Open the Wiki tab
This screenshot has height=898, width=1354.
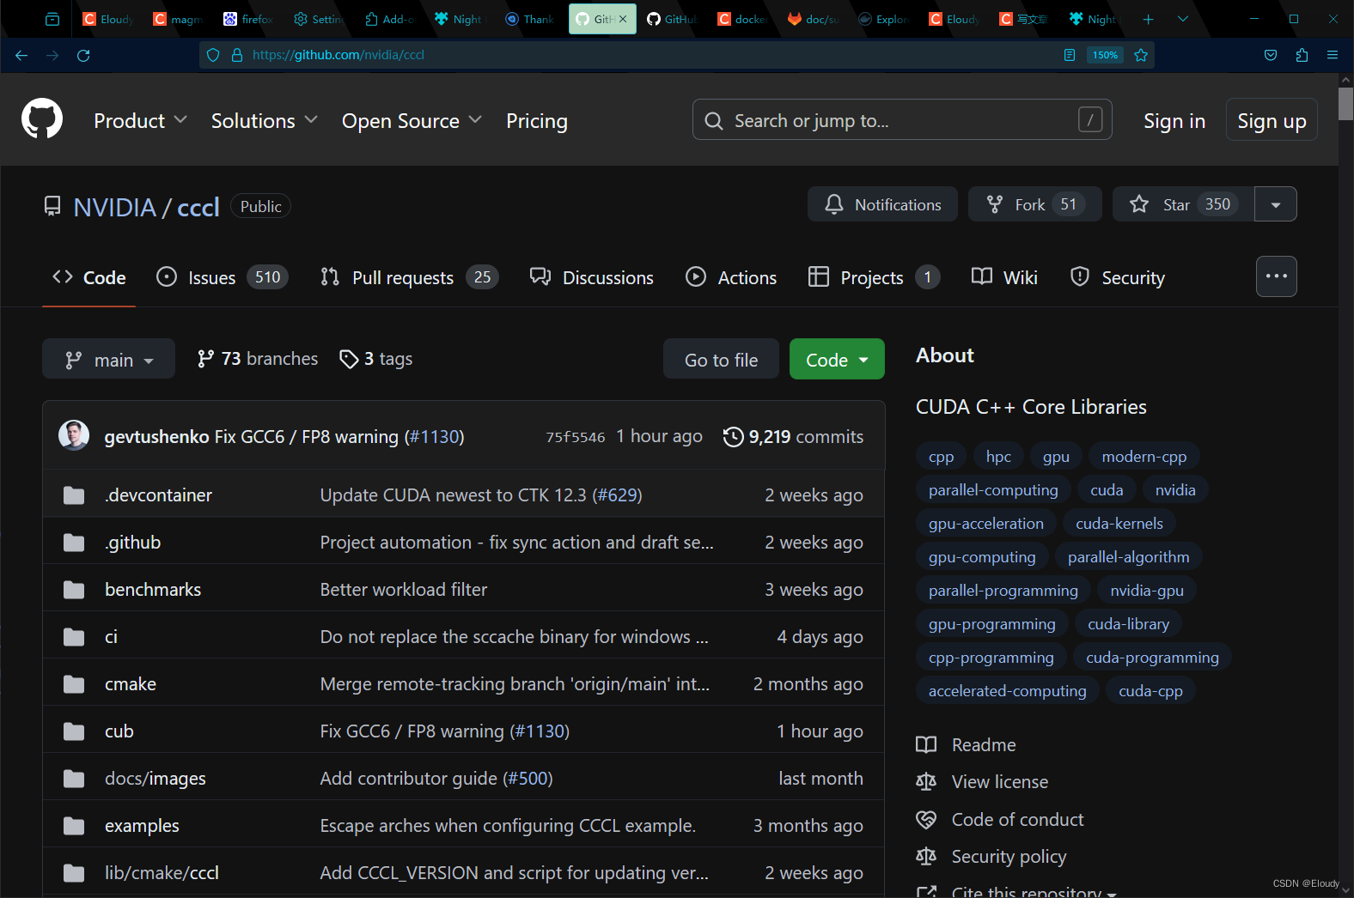[x=1004, y=277]
